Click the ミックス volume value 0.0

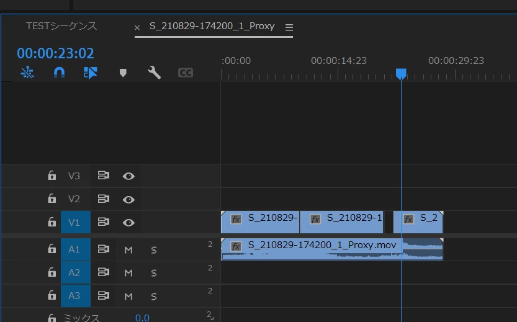[x=142, y=318]
